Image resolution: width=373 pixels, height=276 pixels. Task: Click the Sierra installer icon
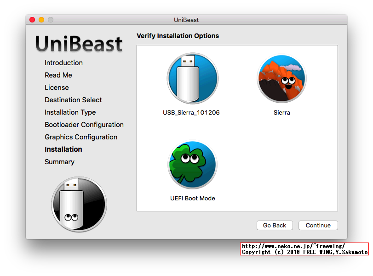click(x=281, y=78)
